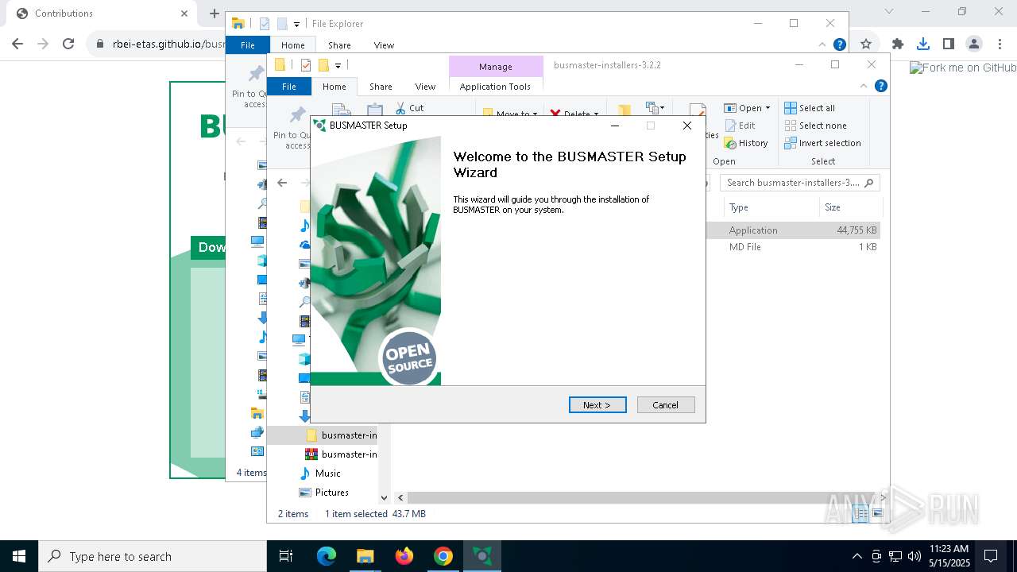Open the Windows Start menu
The height and width of the screenshot is (572, 1017).
tap(19, 556)
